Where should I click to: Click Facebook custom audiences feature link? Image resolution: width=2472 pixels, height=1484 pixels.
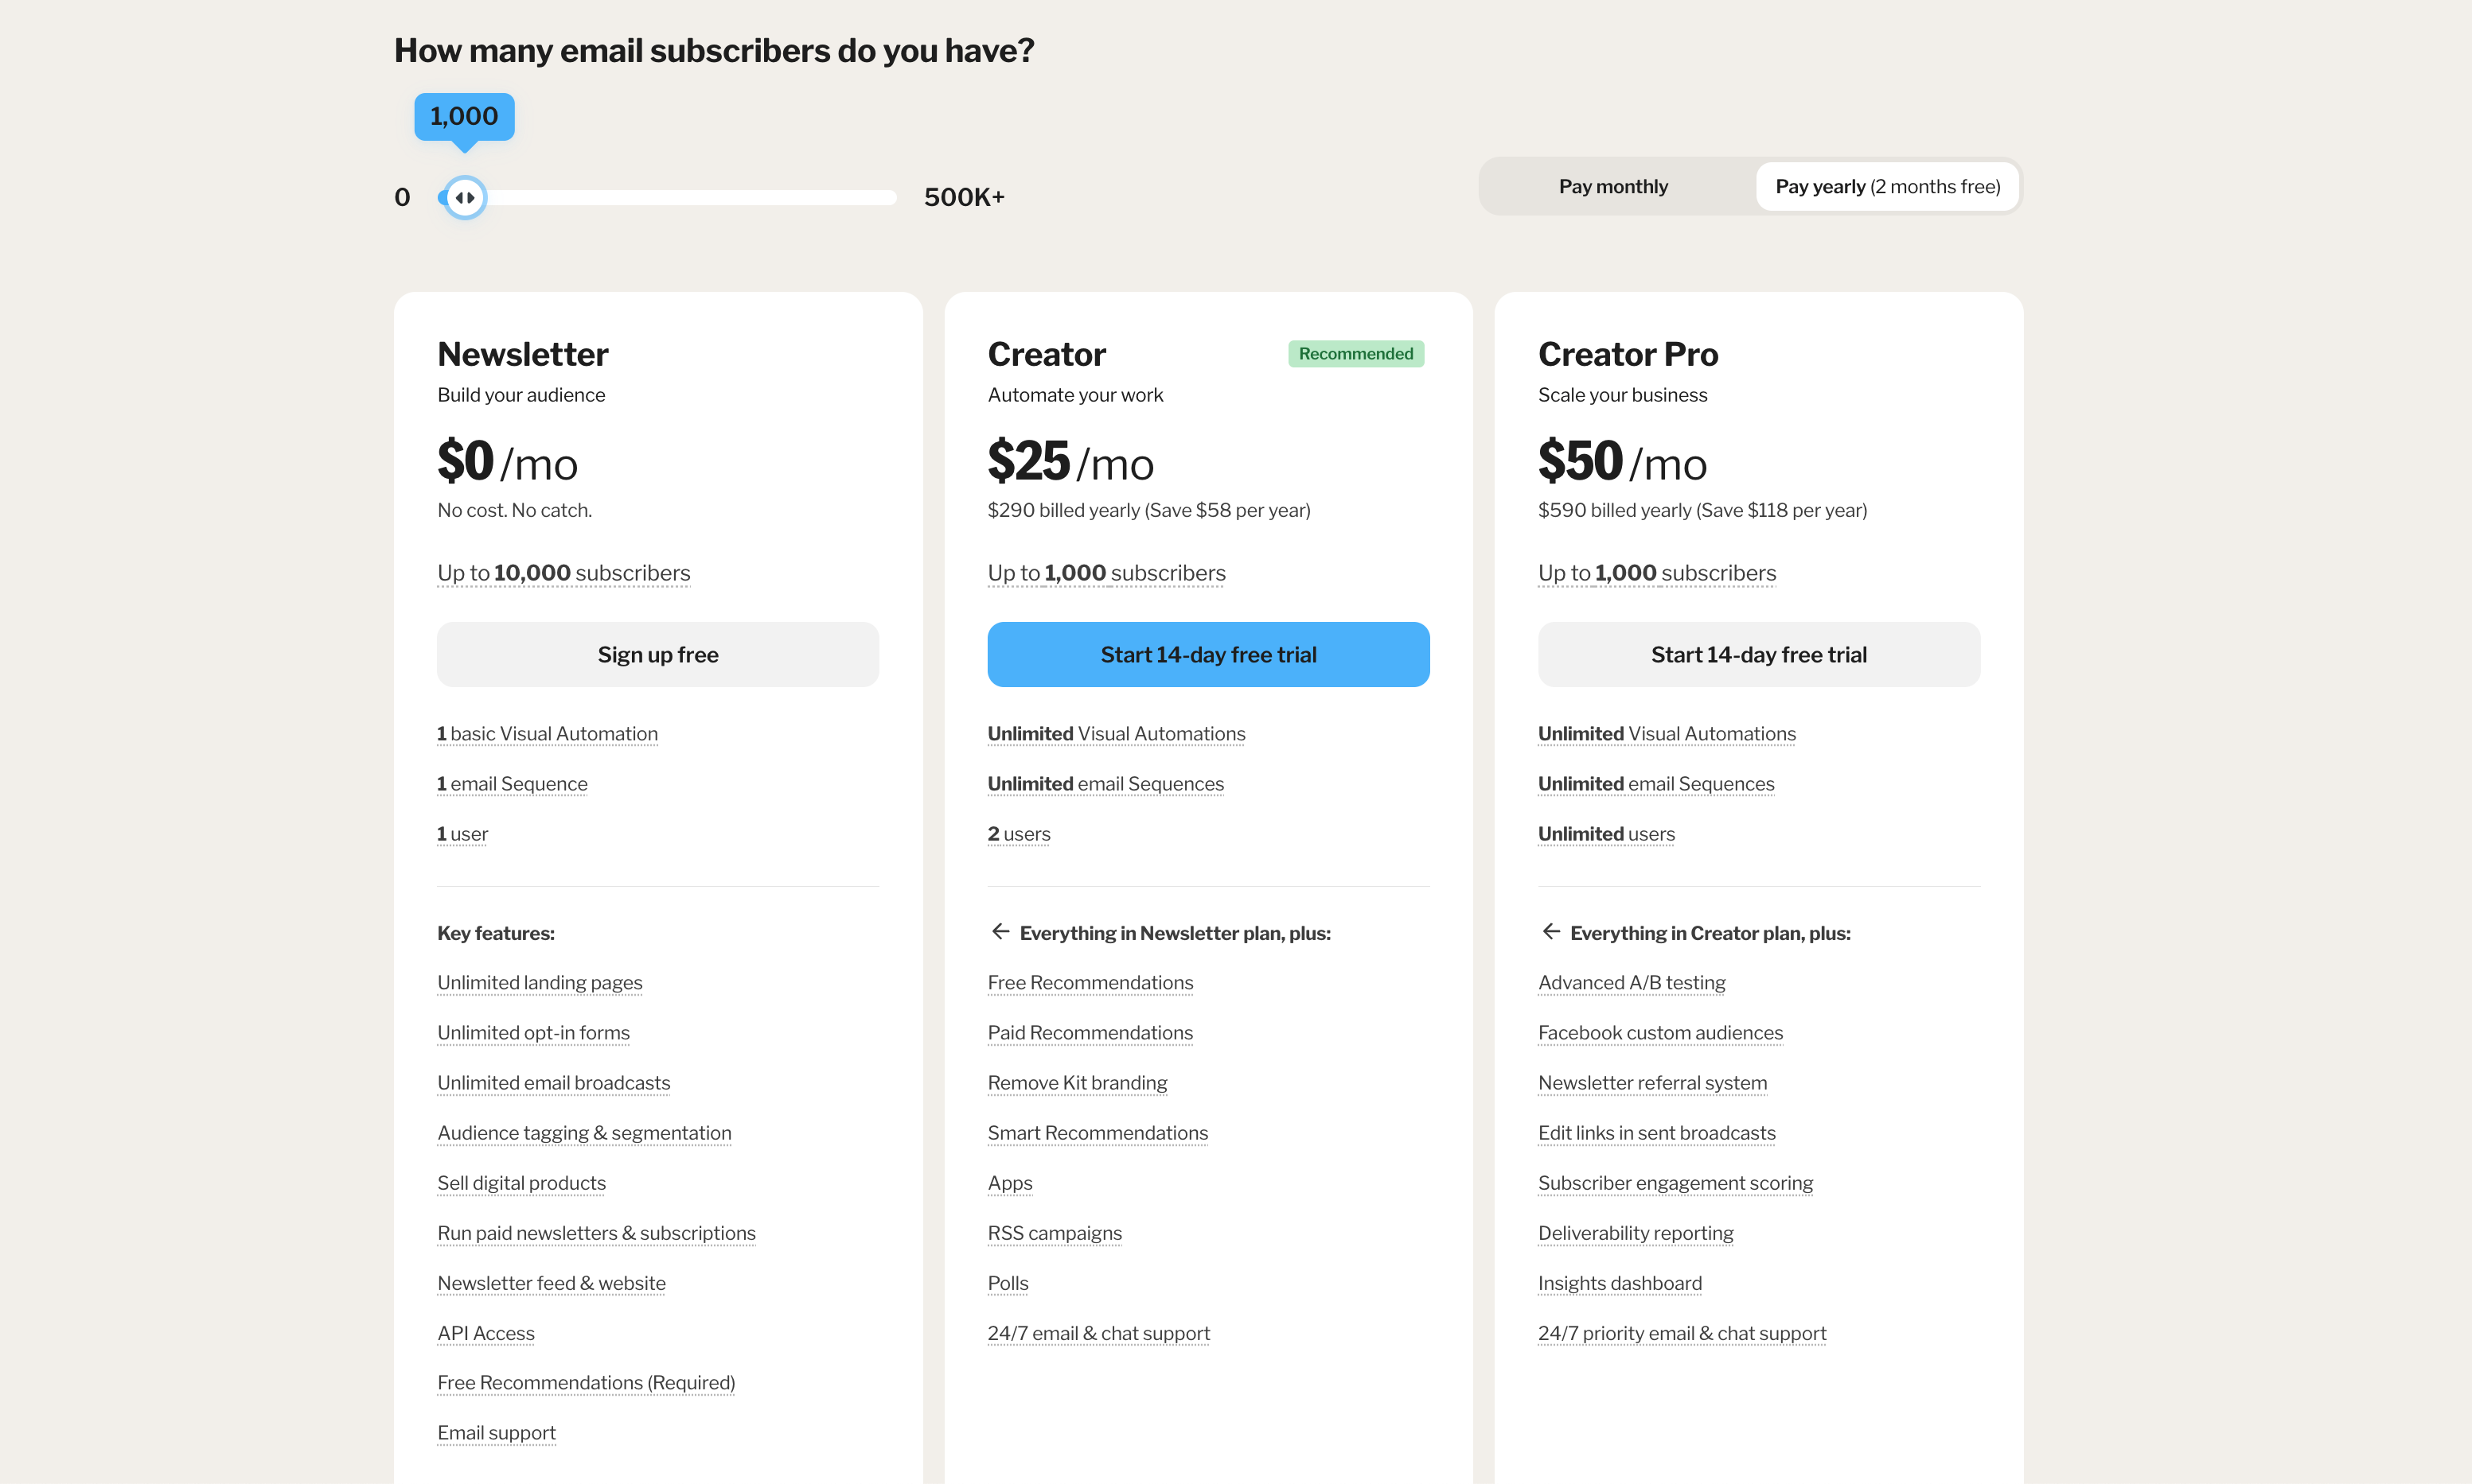pyautogui.click(x=1659, y=1033)
